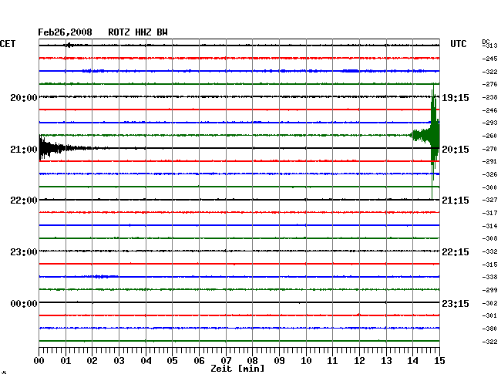Viewport: 501px width, 381px height.
Task: Select DC offset value -308
Action: (489, 238)
